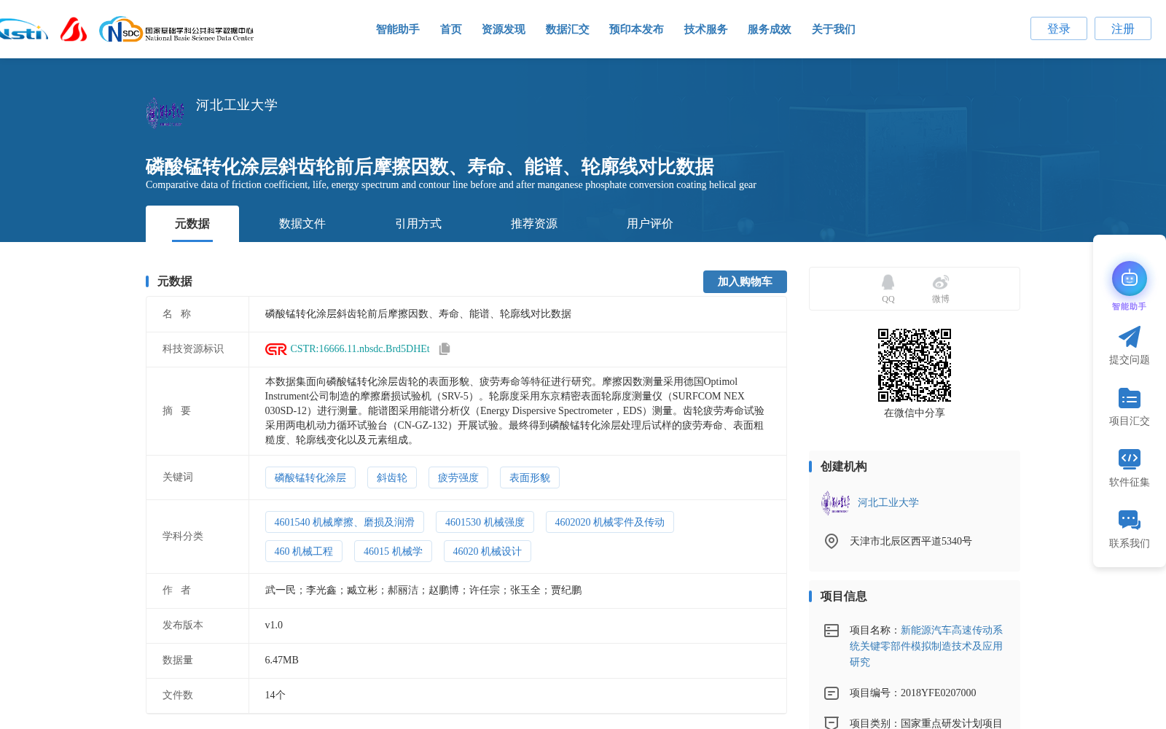Share to Weibo icon
1166x729 pixels.
[940, 282]
